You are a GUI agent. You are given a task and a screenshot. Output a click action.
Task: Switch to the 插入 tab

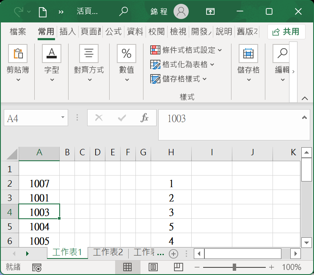point(67,32)
